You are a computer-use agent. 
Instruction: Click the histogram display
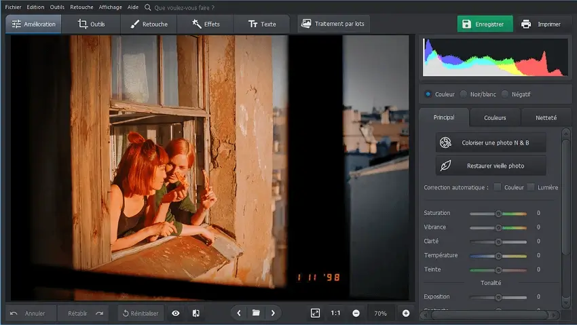496,57
